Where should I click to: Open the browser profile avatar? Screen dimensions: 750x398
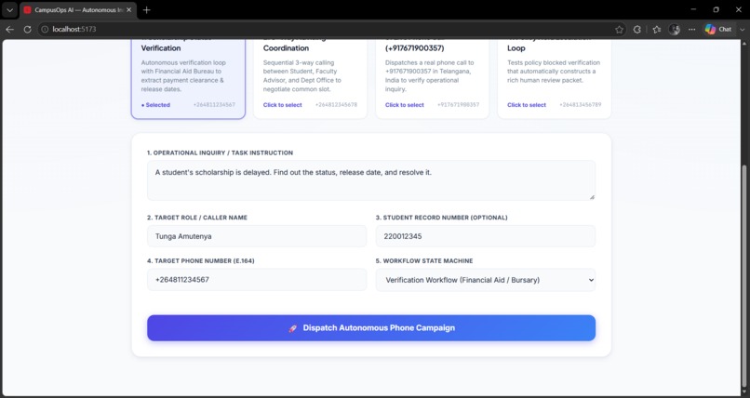tap(675, 29)
